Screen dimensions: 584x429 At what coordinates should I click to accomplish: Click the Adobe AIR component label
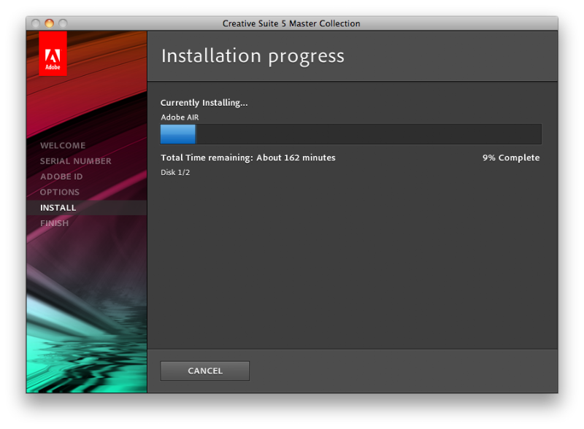click(180, 117)
